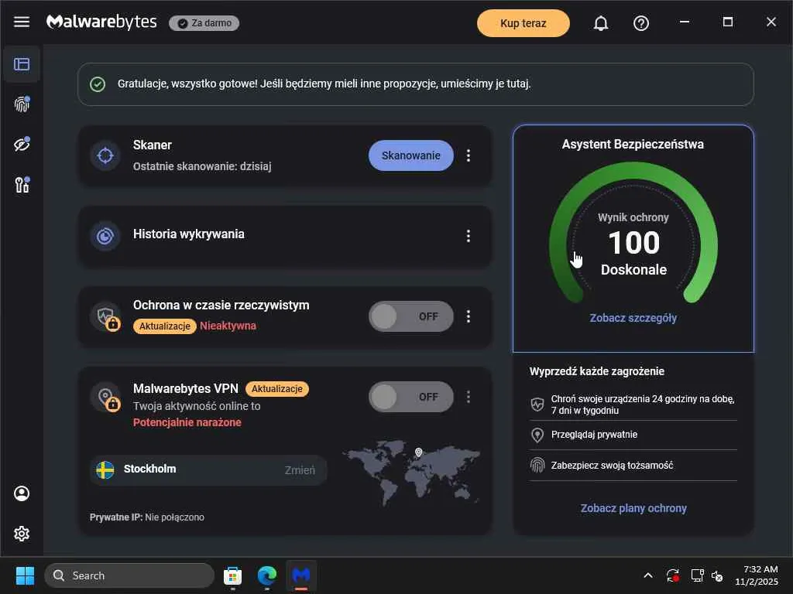Click Aktualizacje badge under real-time protection

(164, 326)
